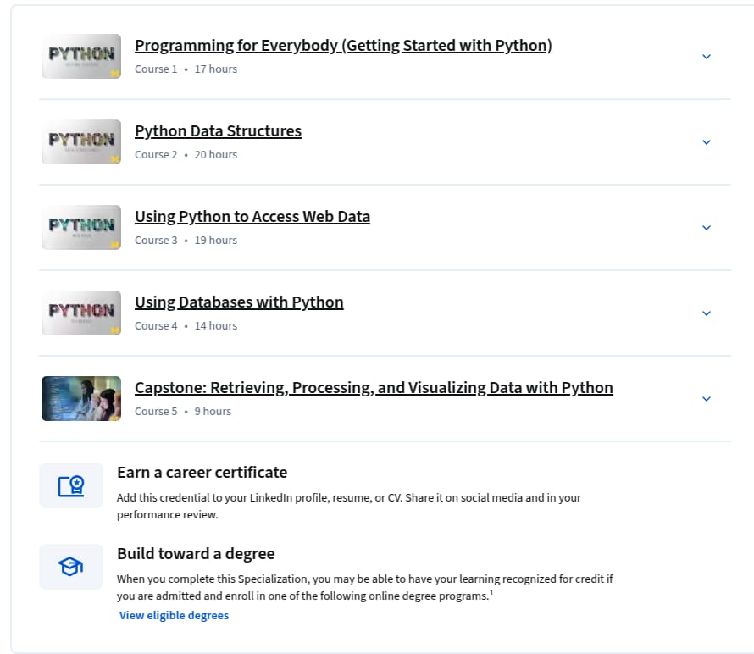The width and height of the screenshot is (754, 654).
Task: Click the 'Course 4 • 14 hours' text
Action: pos(186,326)
